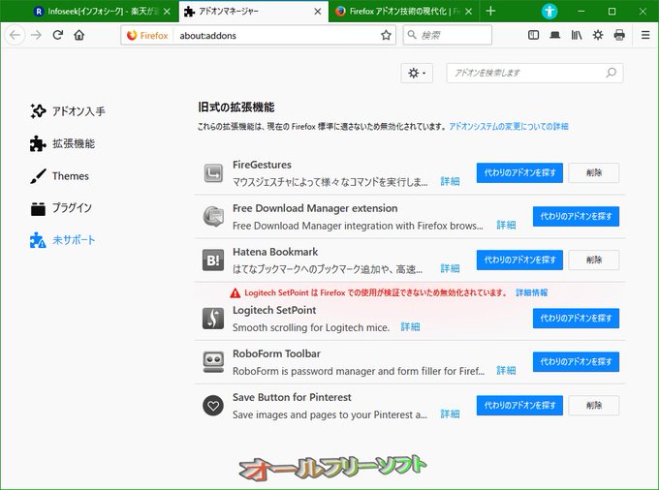The height and width of the screenshot is (490, 659).
Task: Select the FireGestures extension name
Action: point(262,165)
